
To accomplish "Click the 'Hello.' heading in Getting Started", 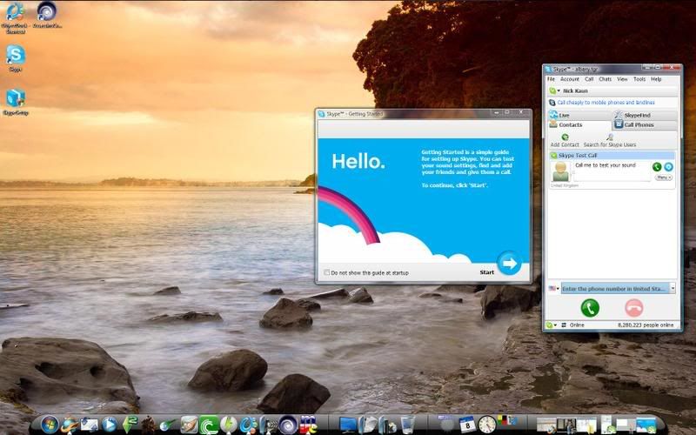I will click(358, 161).
